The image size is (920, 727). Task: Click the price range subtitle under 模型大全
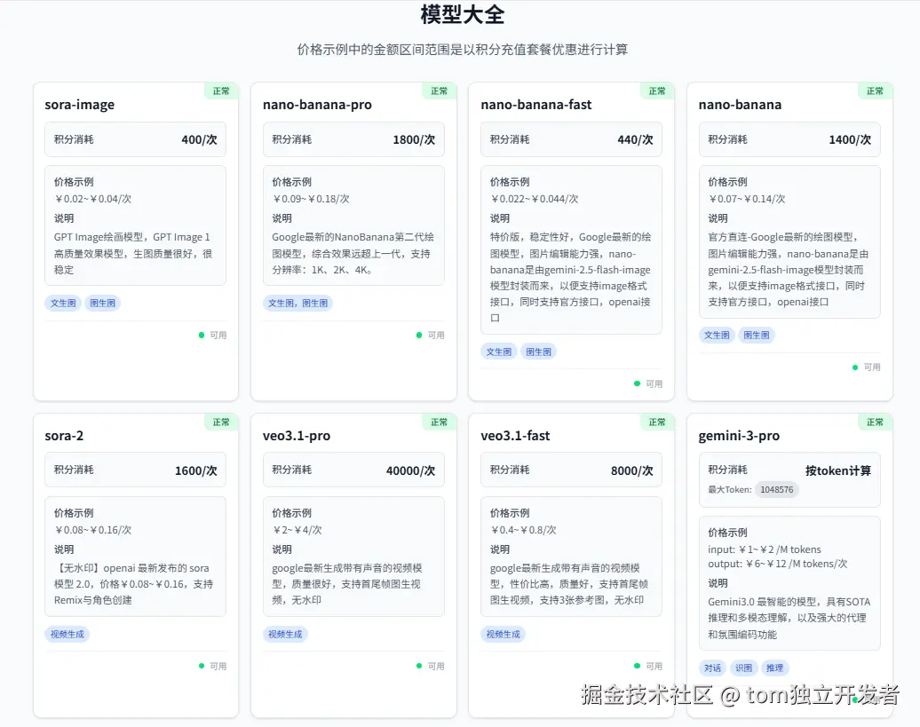[x=463, y=50]
